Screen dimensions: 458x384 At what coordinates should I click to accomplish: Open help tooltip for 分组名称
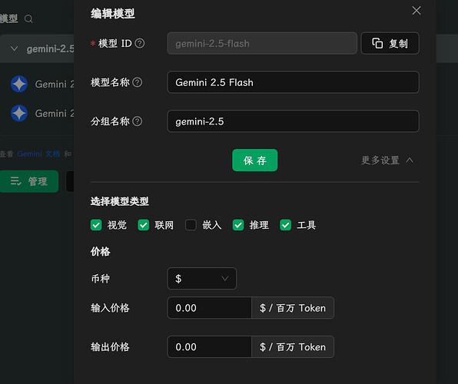click(138, 121)
